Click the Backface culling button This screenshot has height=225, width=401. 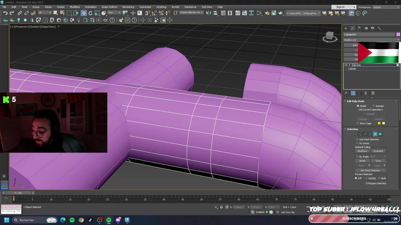(x=362, y=151)
